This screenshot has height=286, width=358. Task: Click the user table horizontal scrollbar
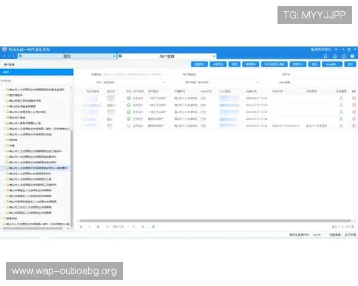point(215,221)
